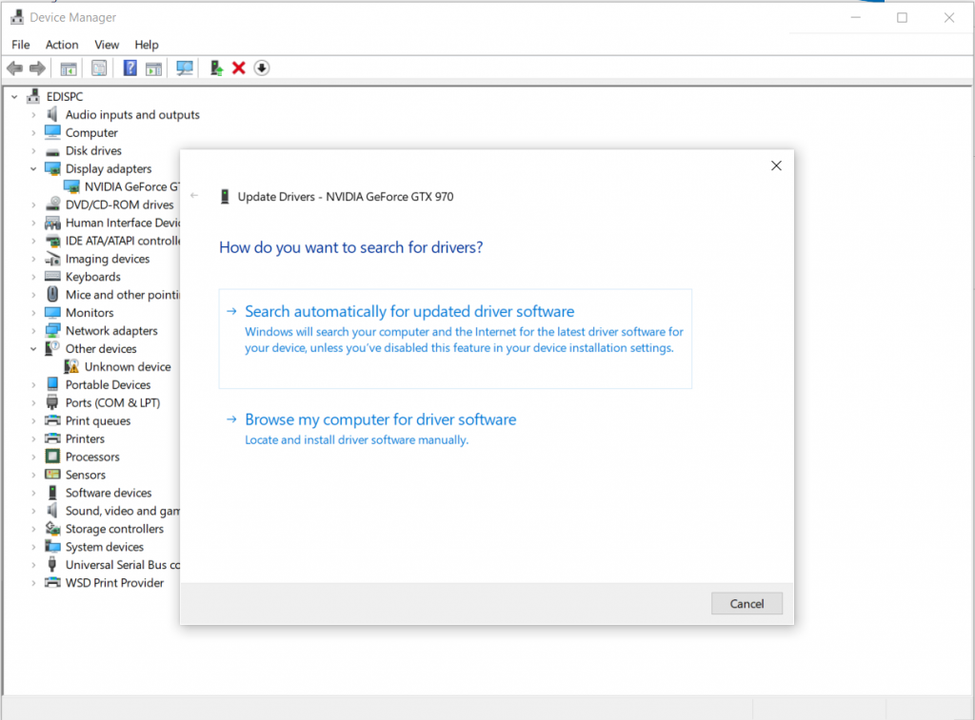Expand the Monitors node

click(33, 313)
